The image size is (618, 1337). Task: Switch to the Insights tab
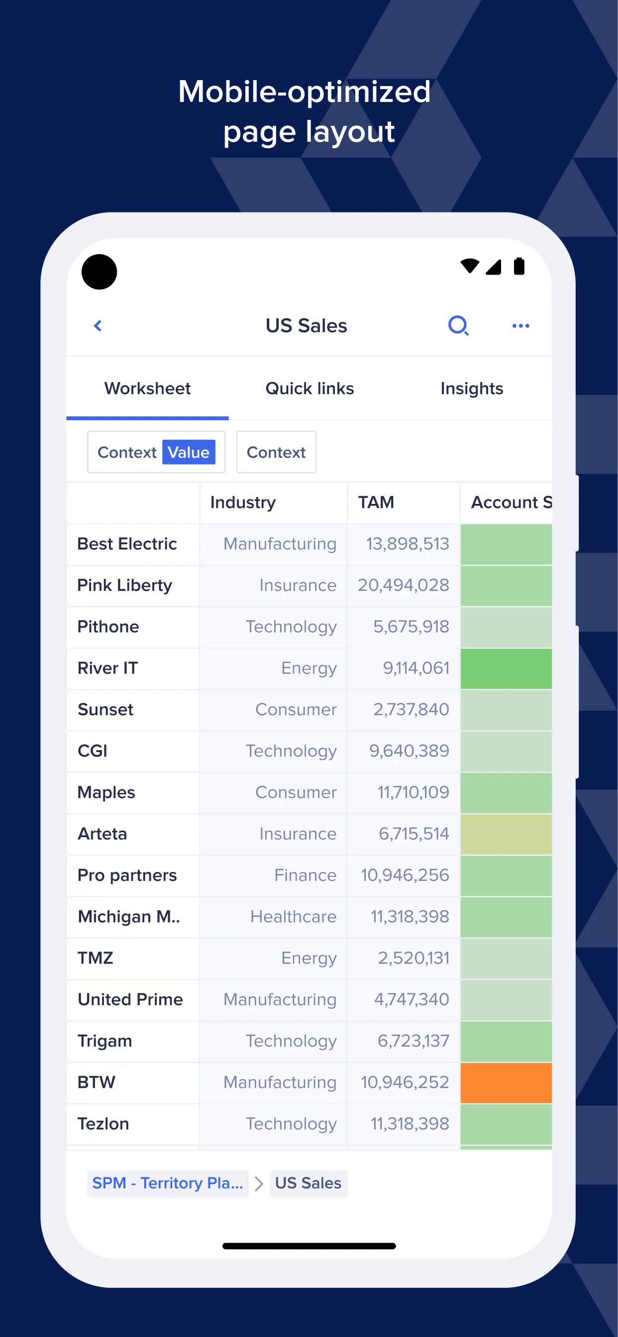coord(472,389)
